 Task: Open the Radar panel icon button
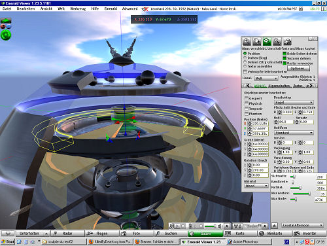[67, 234]
